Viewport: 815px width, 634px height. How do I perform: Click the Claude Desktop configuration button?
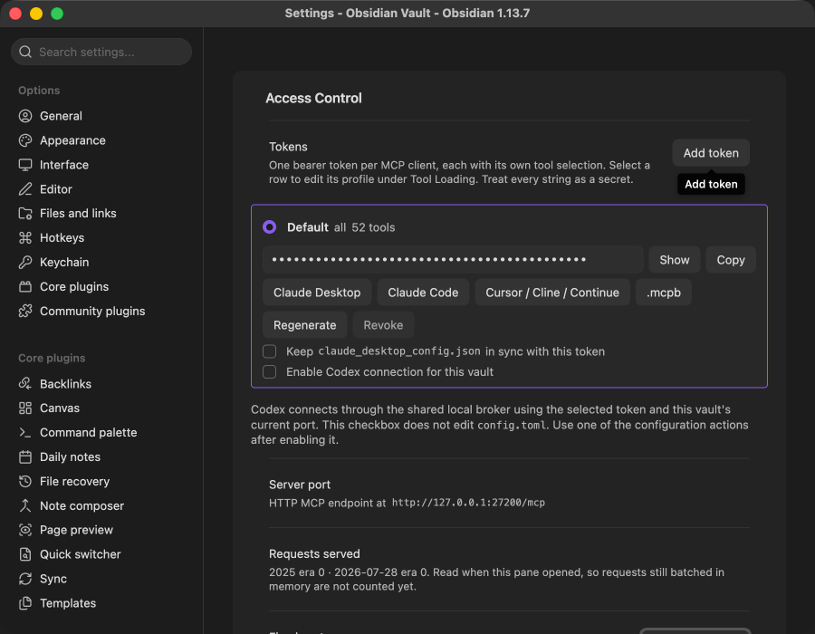[317, 293]
